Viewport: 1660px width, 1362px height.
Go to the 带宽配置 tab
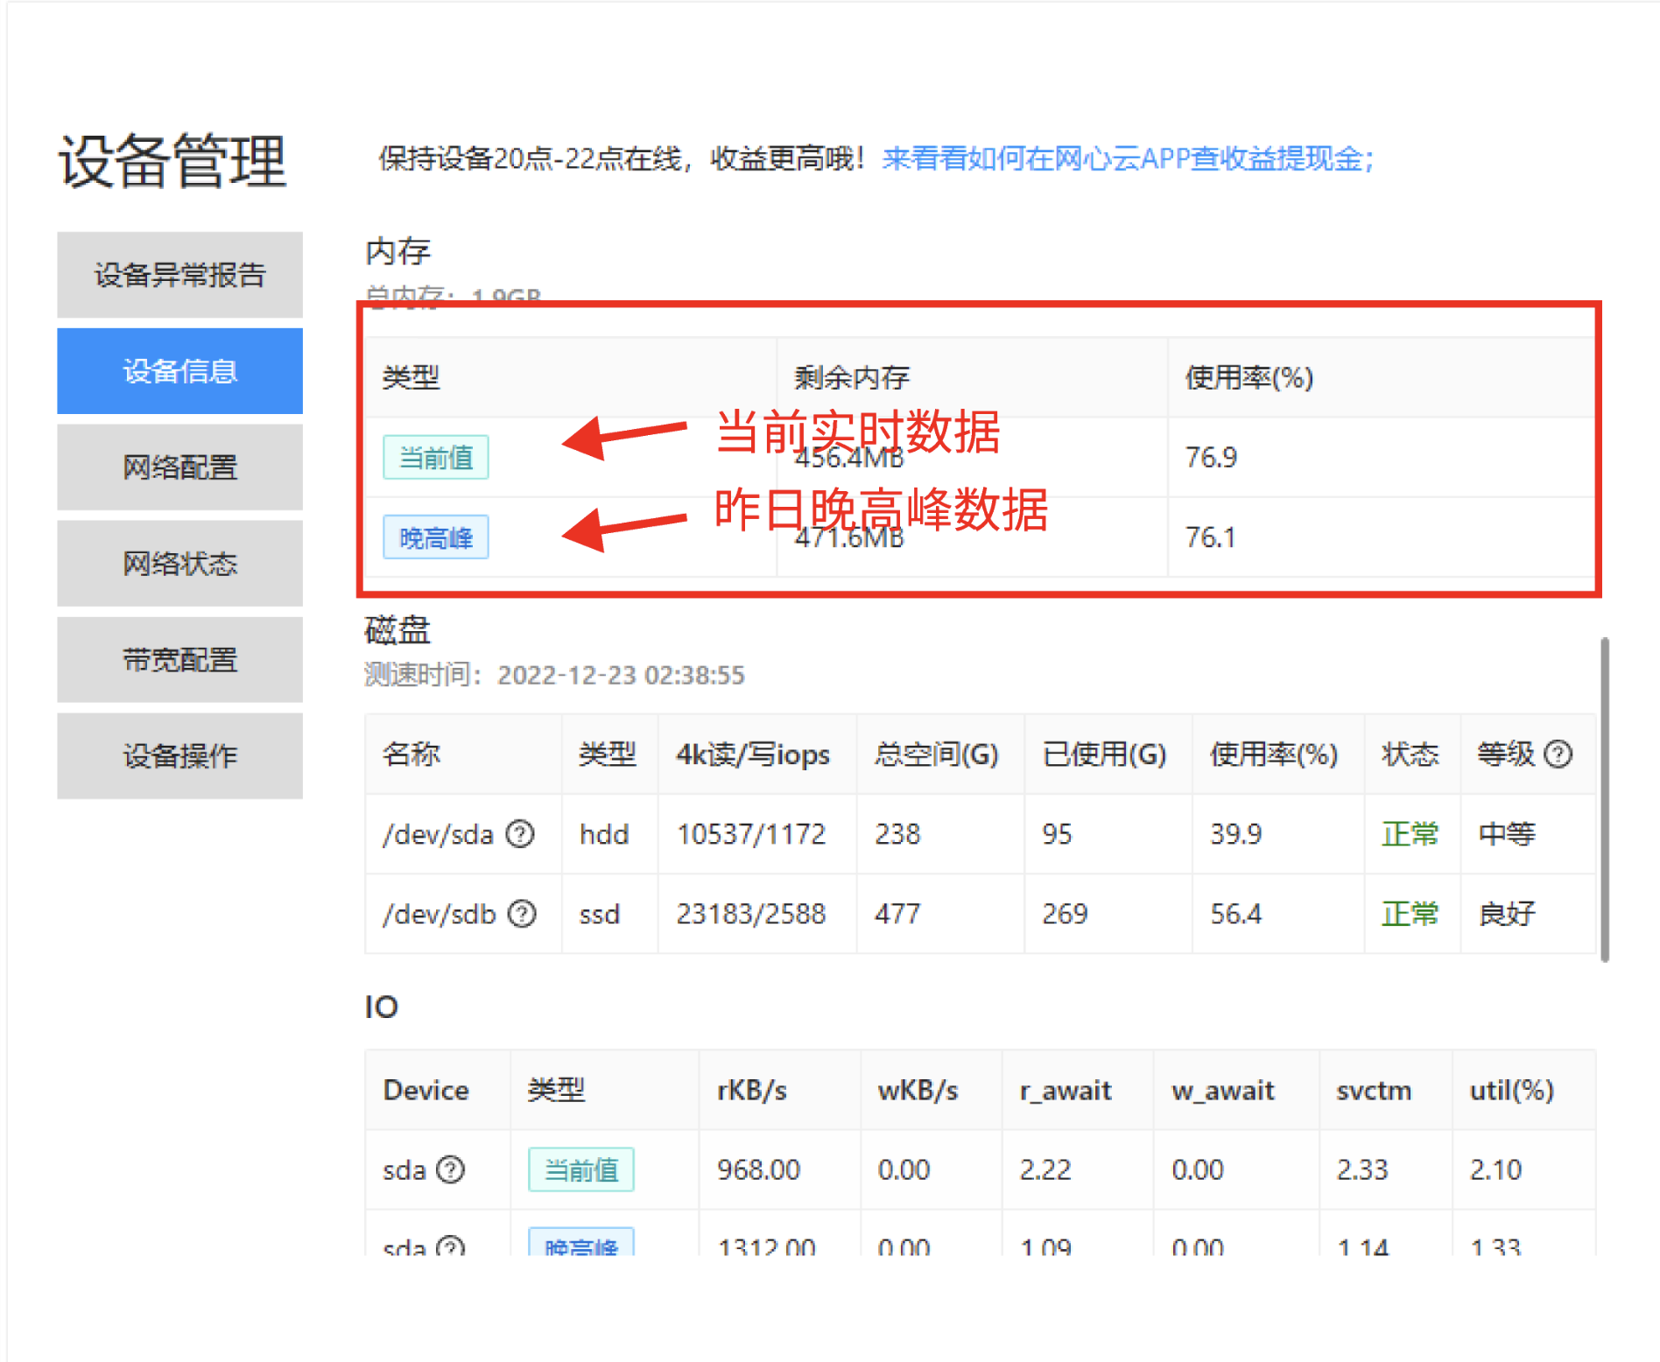[179, 660]
